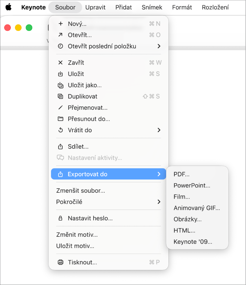Click the red close window button

pyautogui.click(x=7, y=28)
